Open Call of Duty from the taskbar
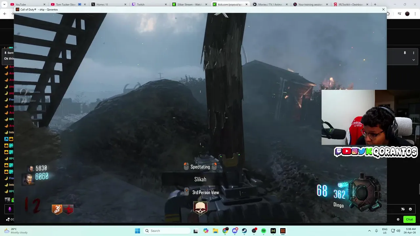The image size is (420, 236). 283,231
